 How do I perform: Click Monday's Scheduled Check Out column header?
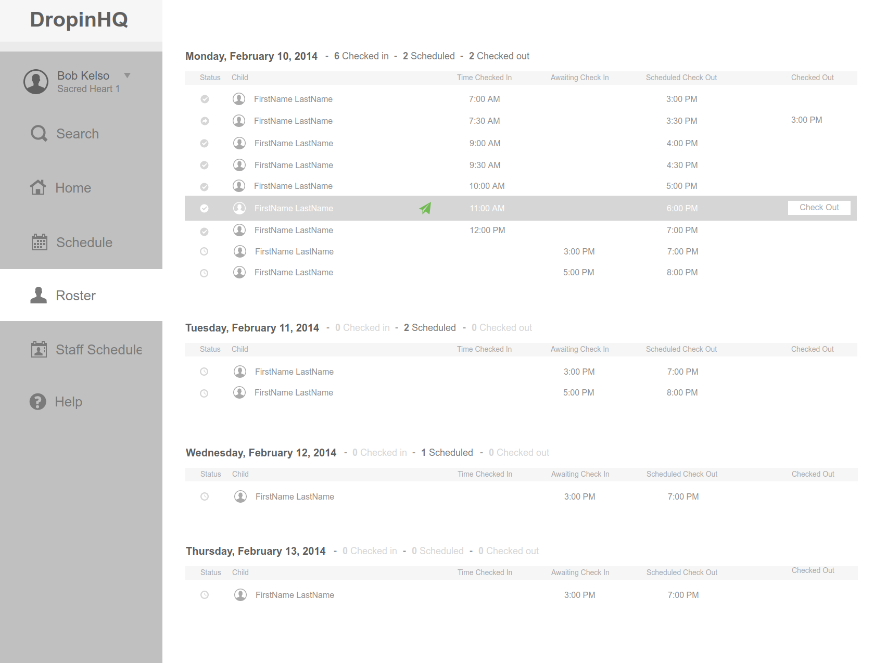pyautogui.click(x=681, y=78)
